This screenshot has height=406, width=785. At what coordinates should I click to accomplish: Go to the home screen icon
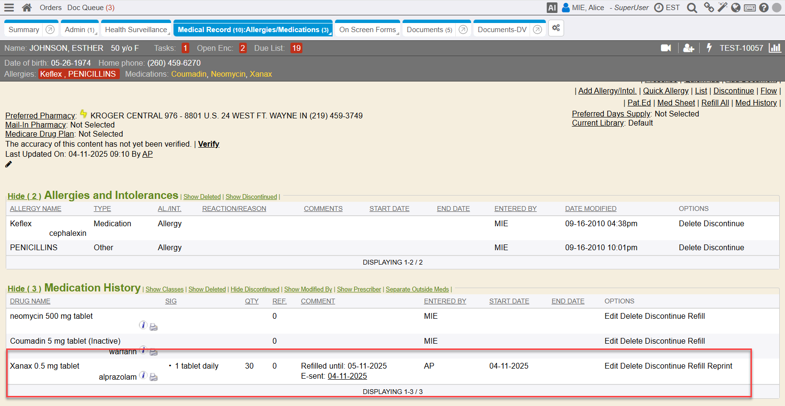27,8
